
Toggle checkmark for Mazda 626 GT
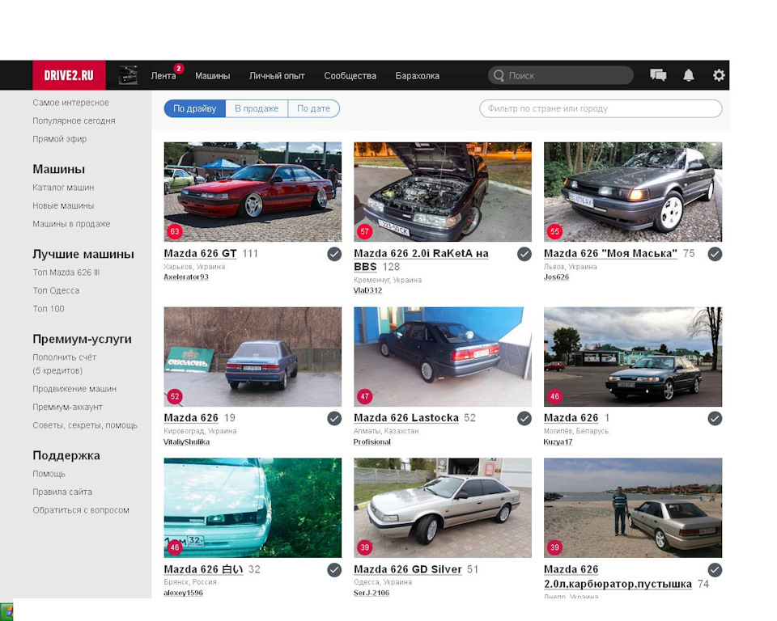pos(334,254)
